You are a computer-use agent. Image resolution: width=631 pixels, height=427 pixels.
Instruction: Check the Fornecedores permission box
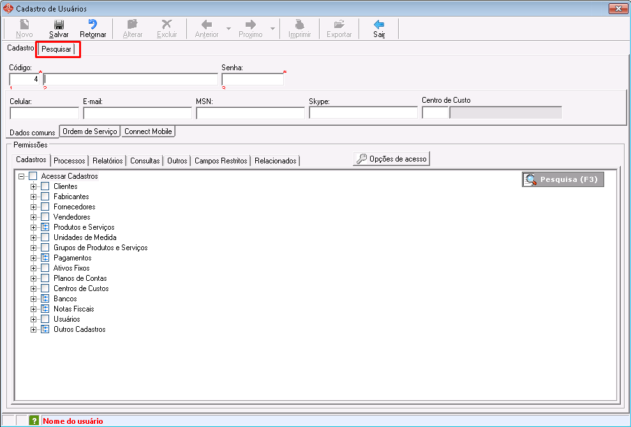click(x=45, y=206)
